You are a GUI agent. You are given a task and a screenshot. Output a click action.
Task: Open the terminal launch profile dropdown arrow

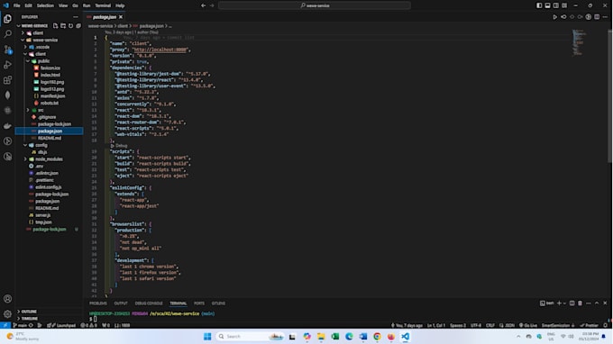click(564, 303)
